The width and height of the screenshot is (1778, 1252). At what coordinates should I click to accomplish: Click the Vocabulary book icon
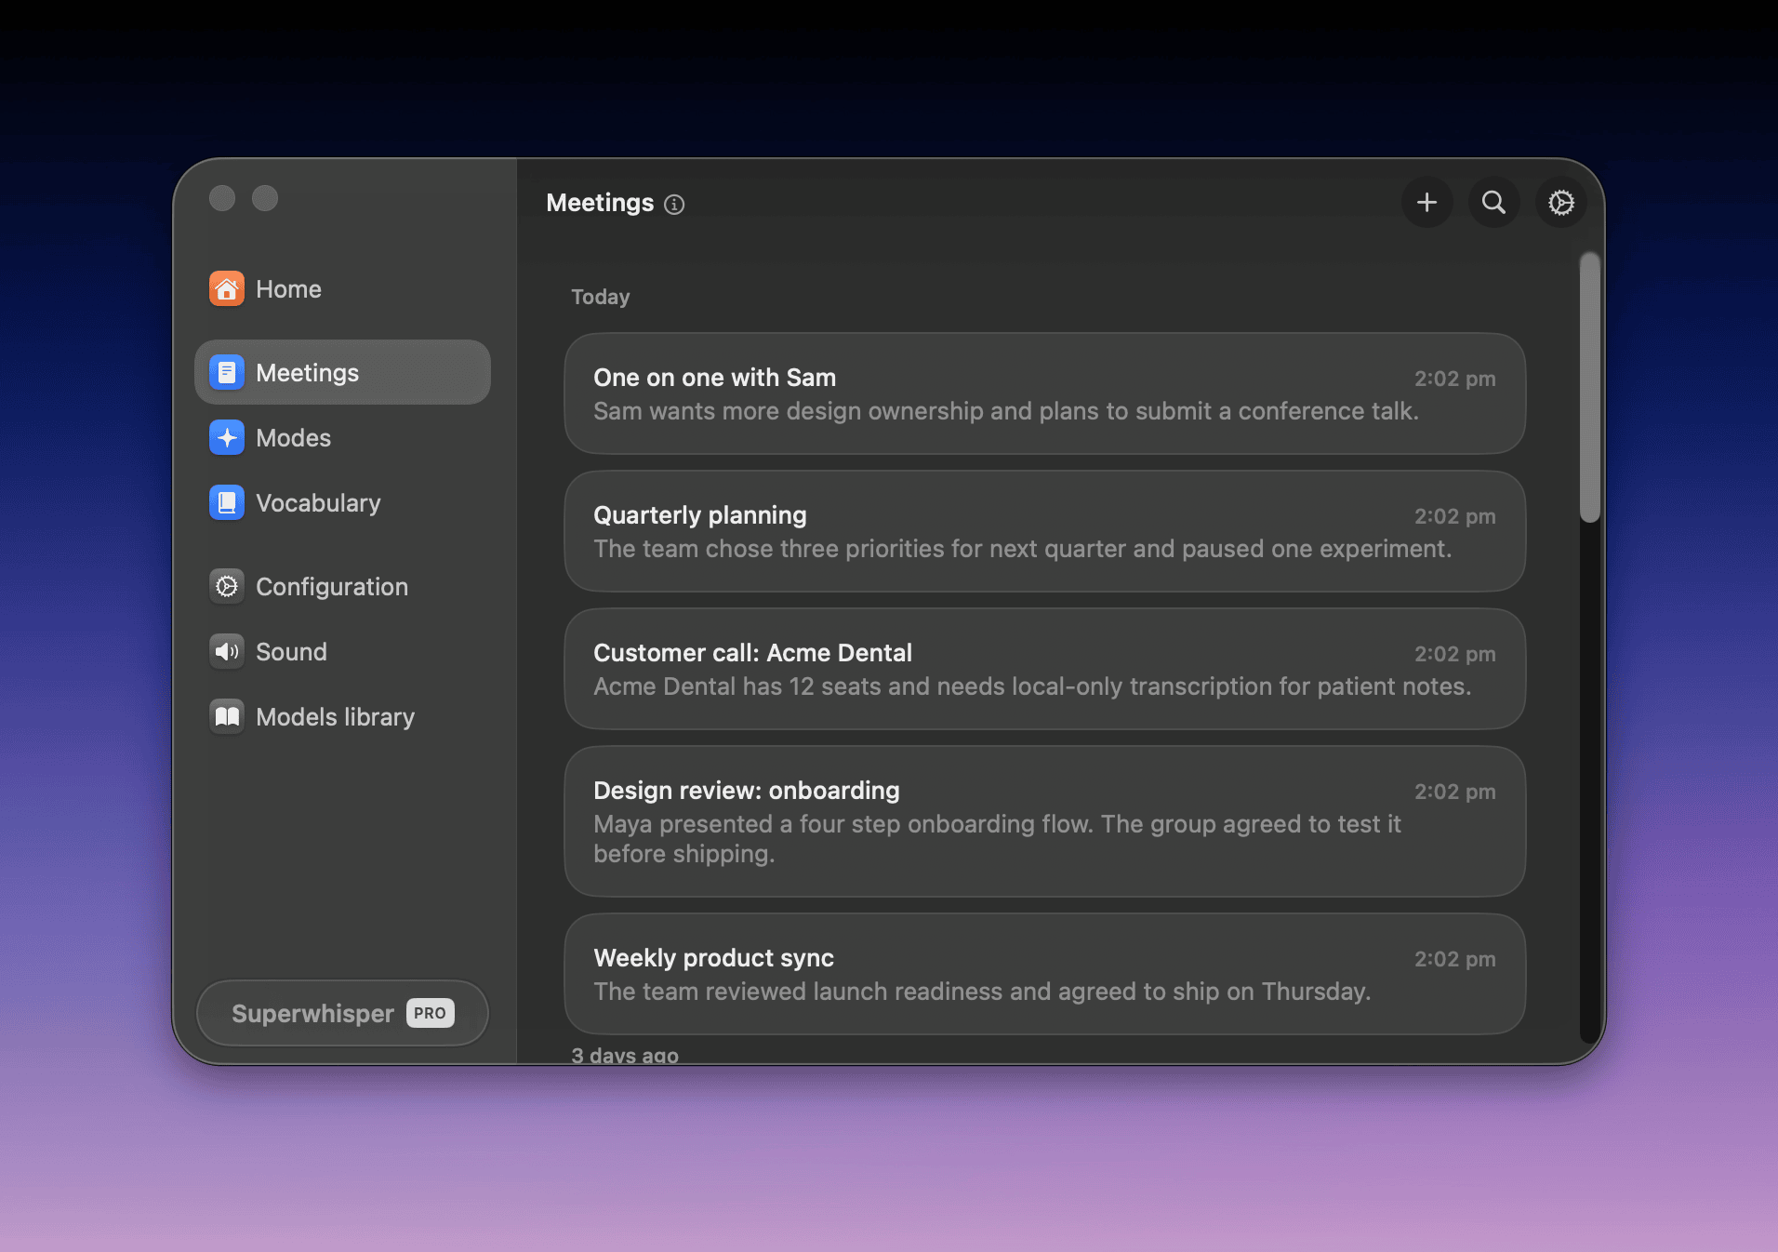click(x=227, y=503)
